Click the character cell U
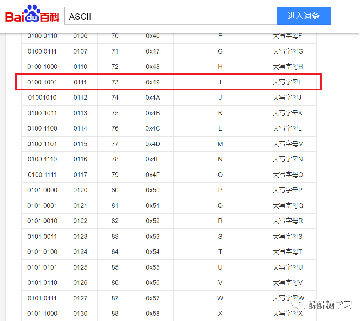 [x=220, y=267]
